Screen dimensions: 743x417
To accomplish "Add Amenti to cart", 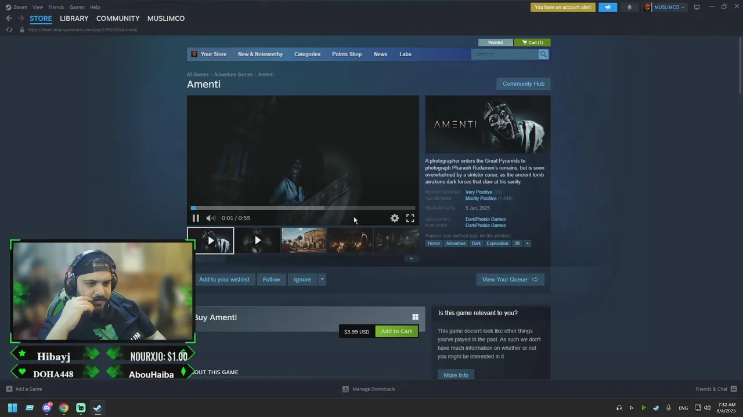I will coord(396,331).
